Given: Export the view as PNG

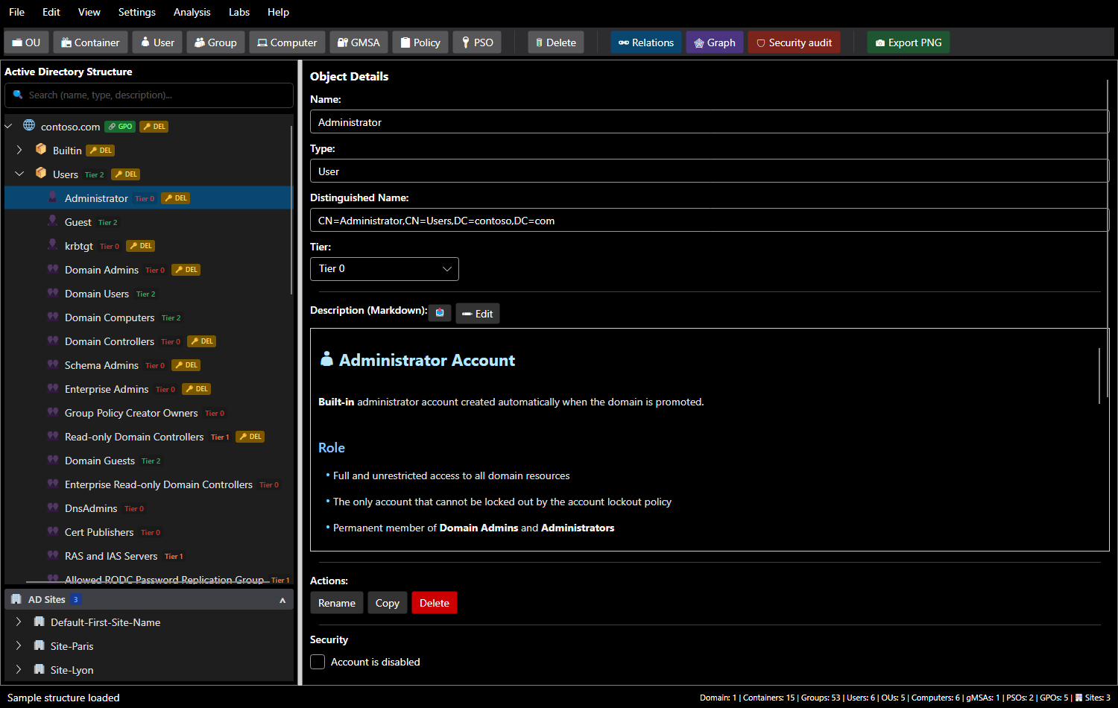Looking at the screenshot, I should pyautogui.click(x=909, y=42).
